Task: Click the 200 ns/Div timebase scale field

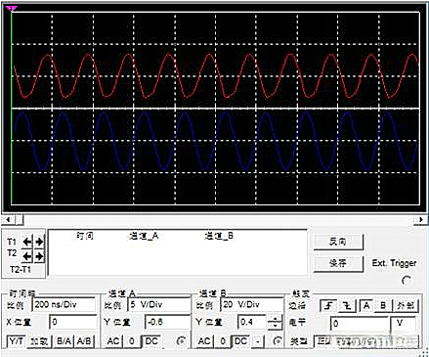Action: point(64,305)
